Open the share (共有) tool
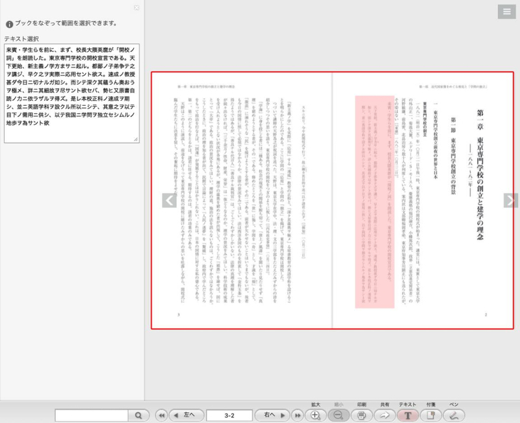520x423 pixels. pyautogui.click(x=384, y=415)
